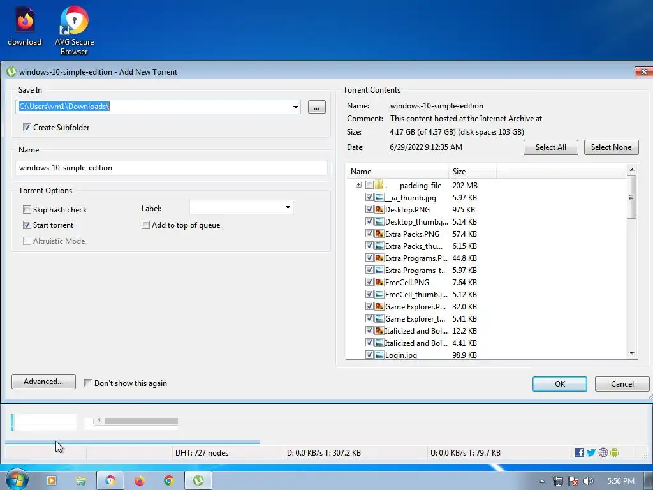Screen dimensions: 653x490
Task: Cancel the Add New Torrent dialog
Action: pos(622,383)
